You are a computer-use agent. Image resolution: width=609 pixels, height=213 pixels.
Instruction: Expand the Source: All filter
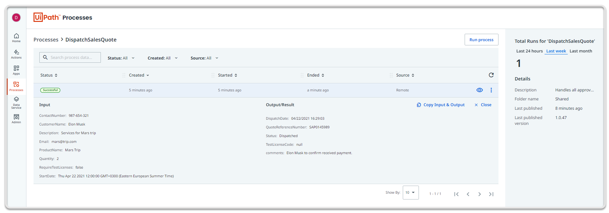pyautogui.click(x=204, y=58)
